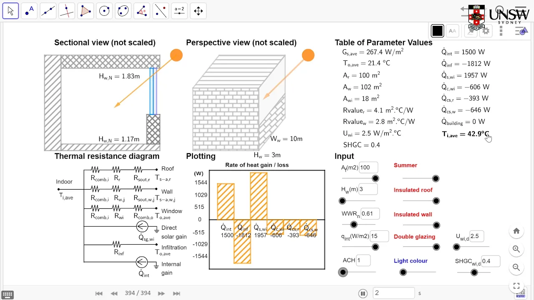This screenshot has width=534, height=300.
Task: Toggle the Light colour switch
Action: pyautogui.click(x=403, y=272)
